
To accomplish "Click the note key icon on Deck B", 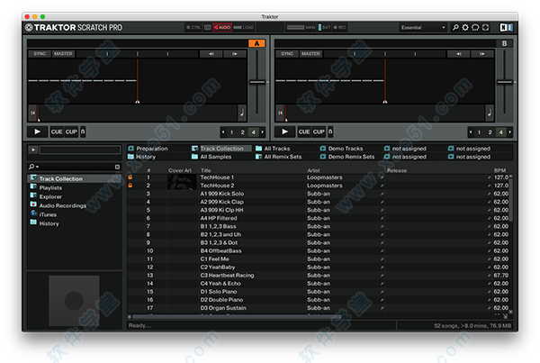I will pos(490,113).
